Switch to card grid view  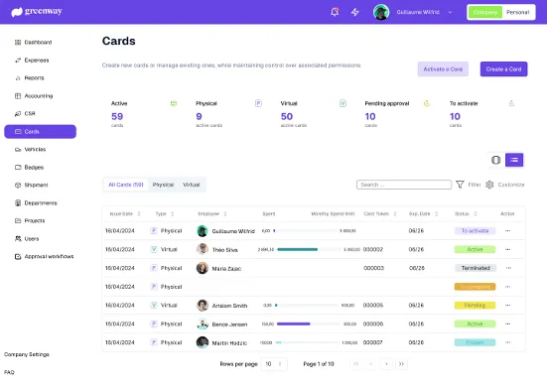click(x=495, y=160)
